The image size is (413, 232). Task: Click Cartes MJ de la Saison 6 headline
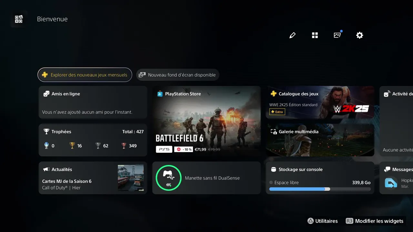click(x=67, y=181)
